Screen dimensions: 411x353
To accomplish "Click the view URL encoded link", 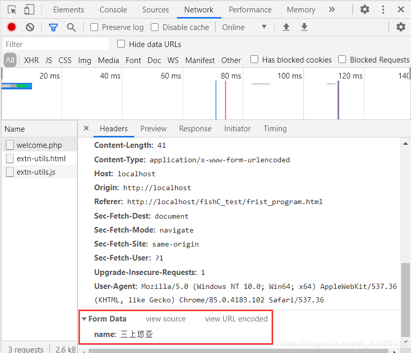I will [236, 318].
